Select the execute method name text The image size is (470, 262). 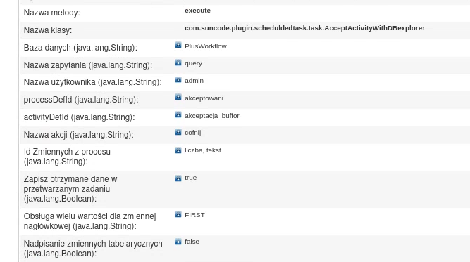tap(197, 11)
